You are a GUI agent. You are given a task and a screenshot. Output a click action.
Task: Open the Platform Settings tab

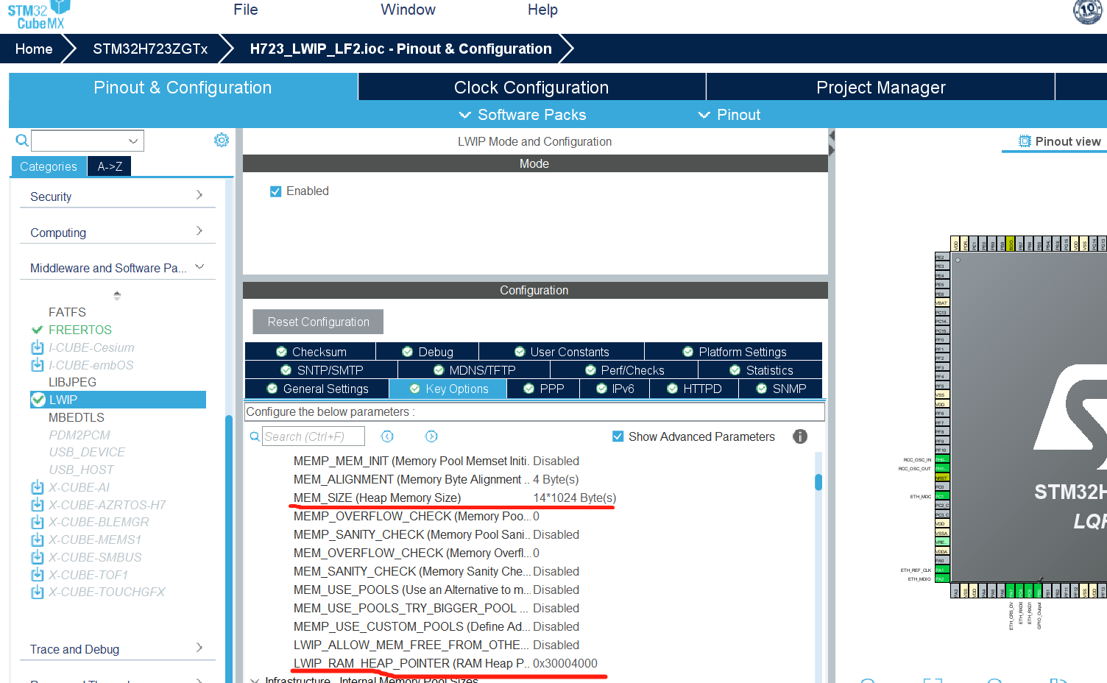point(734,352)
